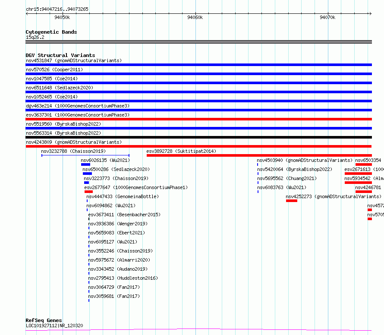
Task: Select nsv6095127 (Wu2021) label
Action: tap(113, 242)
